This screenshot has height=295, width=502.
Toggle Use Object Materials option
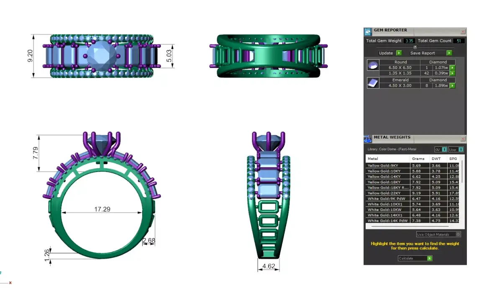pyautogui.click(x=438, y=234)
